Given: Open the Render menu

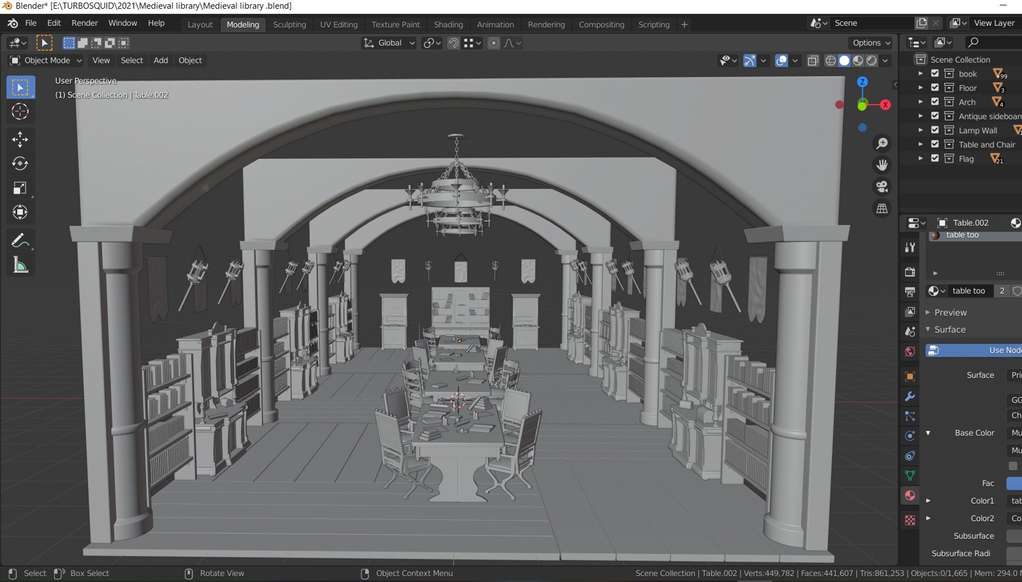Looking at the screenshot, I should tap(85, 23).
